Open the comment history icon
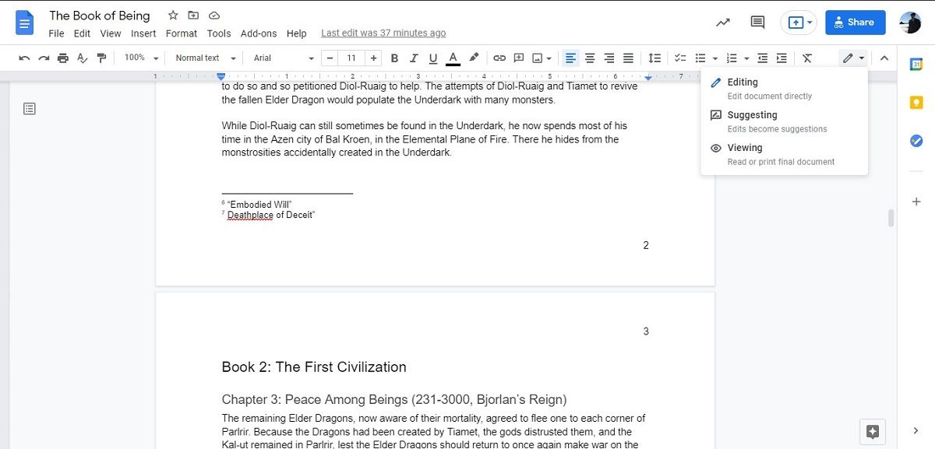This screenshot has height=449, width=935. click(x=757, y=23)
